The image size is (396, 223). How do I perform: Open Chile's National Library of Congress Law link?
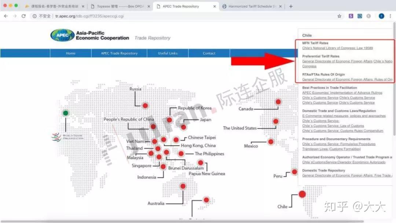coord(337,48)
